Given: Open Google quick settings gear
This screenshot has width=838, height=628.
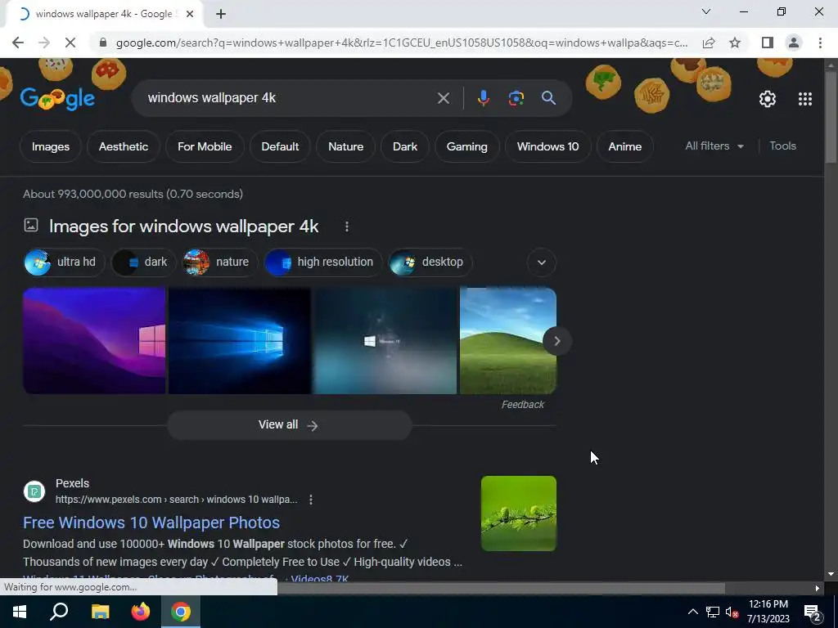Looking at the screenshot, I should [x=768, y=99].
